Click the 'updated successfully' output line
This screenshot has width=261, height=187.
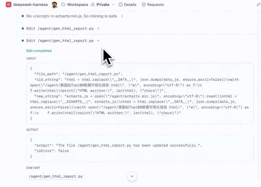[x=118, y=145]
